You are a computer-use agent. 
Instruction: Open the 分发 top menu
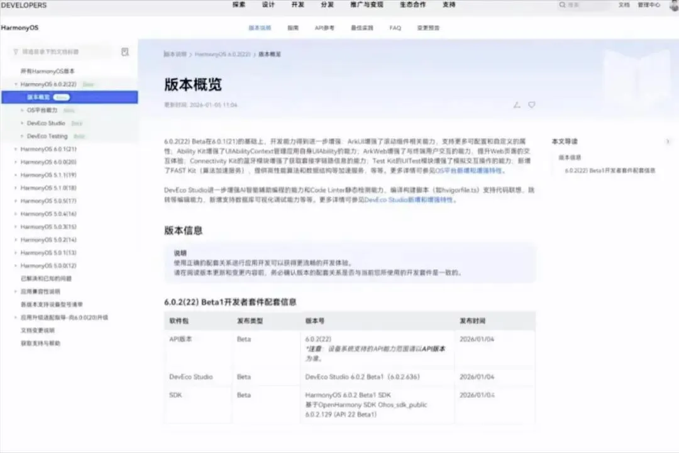(328, 5)
